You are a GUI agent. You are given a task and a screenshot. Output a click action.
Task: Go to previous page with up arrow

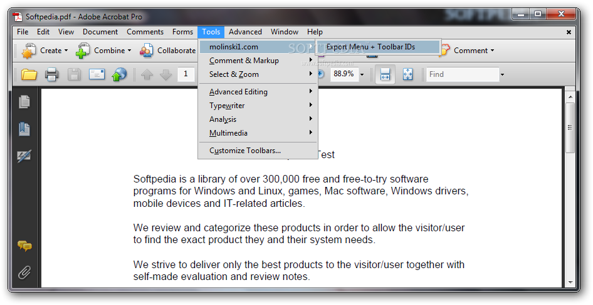click(x=147, y=74)
